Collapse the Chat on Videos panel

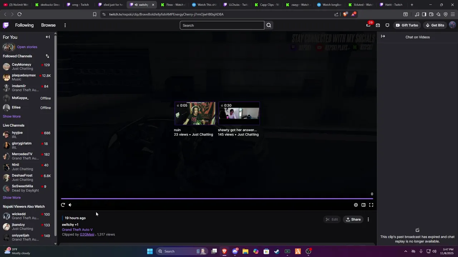coord(383,36)
